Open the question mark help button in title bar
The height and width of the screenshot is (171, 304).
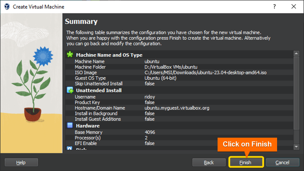[274, 6]
